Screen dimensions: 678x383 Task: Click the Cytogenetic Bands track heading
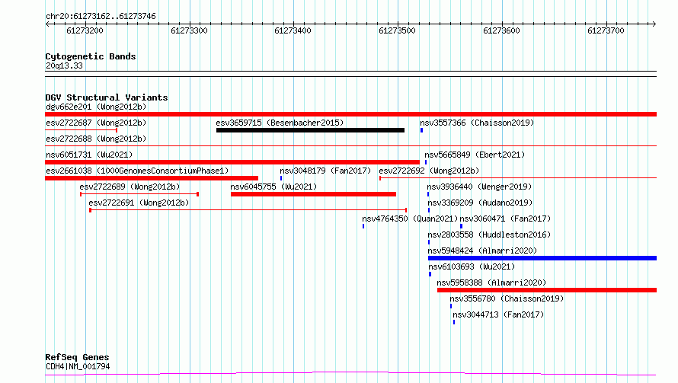pos(91,56)
